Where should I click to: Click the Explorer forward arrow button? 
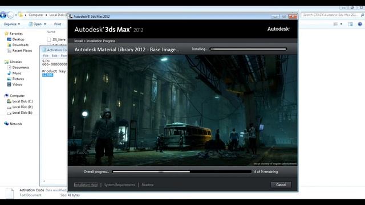pyautogui.click(x=10, y=15)
